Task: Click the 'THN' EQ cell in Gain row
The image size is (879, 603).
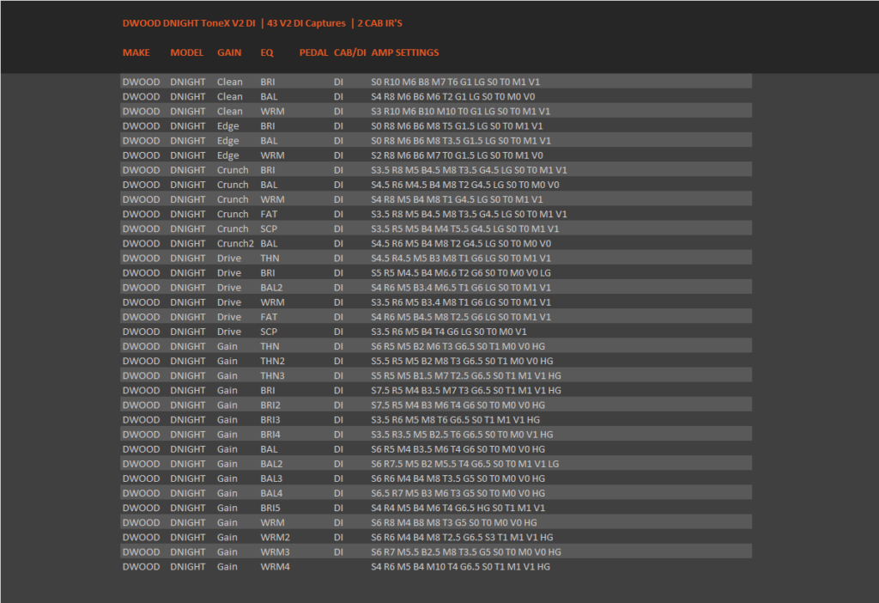Action: (x=270, y=346)
